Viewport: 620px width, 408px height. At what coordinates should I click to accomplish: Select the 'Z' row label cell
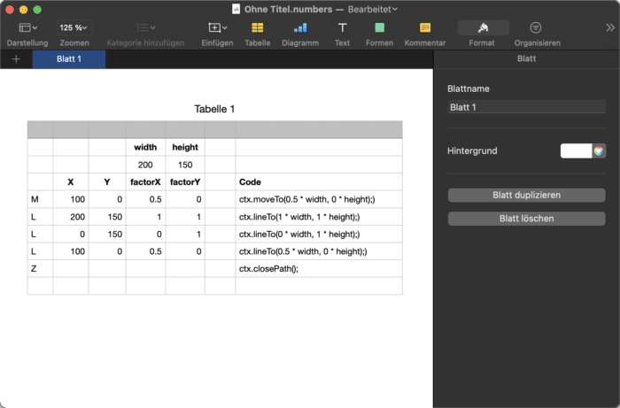40,268
